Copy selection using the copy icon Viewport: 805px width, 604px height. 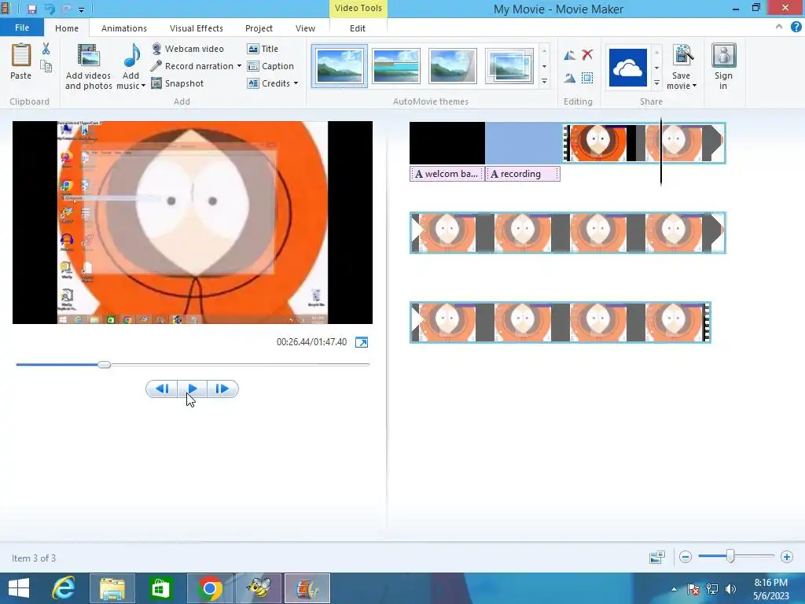tap(46, 66)
